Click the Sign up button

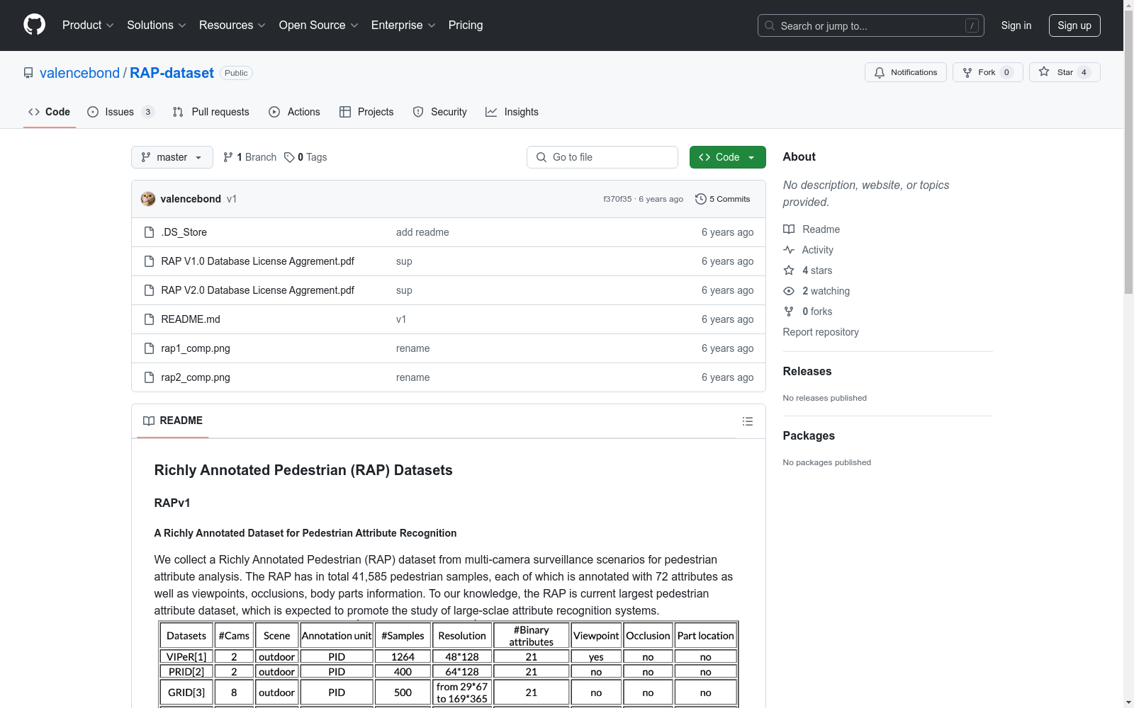pos(1074,25)
